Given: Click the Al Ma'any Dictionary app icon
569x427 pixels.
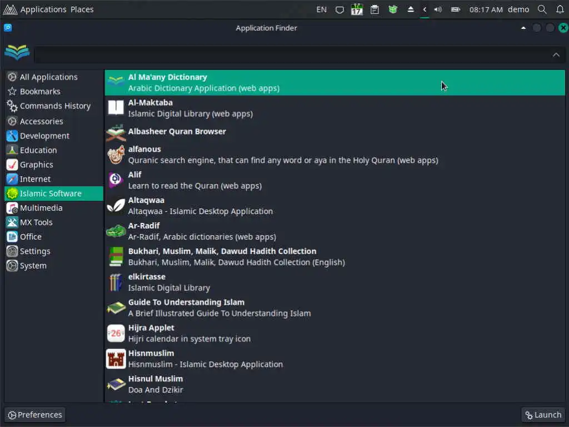Looking at the screenshot, I should tap(116, 82).
